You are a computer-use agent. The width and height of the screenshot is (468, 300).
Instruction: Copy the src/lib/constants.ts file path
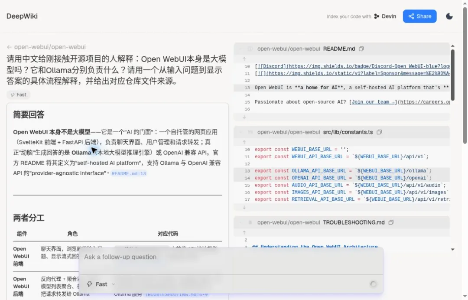[x=379, y=132]
